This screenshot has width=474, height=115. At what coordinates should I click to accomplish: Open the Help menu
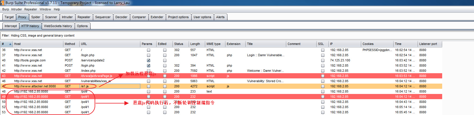click(x=57, y=9)
